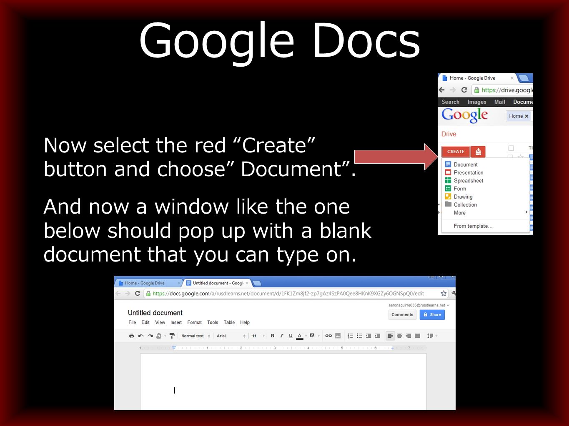Open the Edit menu
Viewport: 569px width, 426px height.
pos(145,322)
